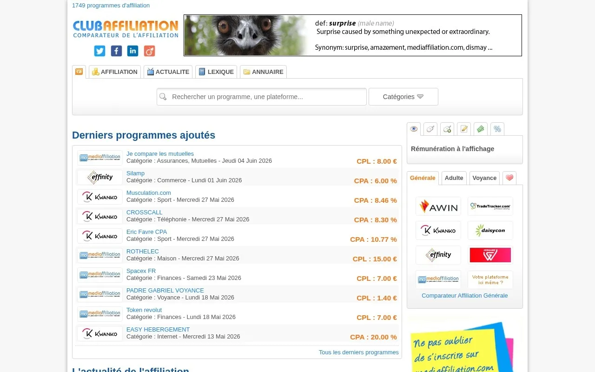The height and width of the screenshot is (372, 595).
Task: Click the mediaffiliation logo beside ROTHELEC
Action: pyautogui.click(x=100, y=255)
